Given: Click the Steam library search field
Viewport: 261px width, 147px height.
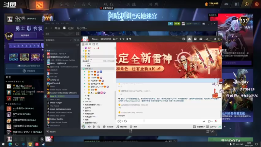Looking at the screenshot, I should [x=60, y=45].
